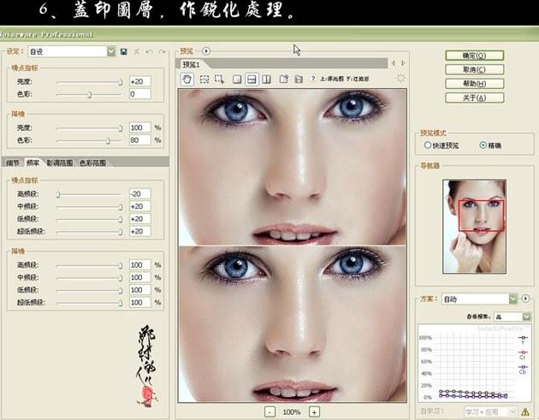Click the yellow warning triangle icon

[525, 411]
